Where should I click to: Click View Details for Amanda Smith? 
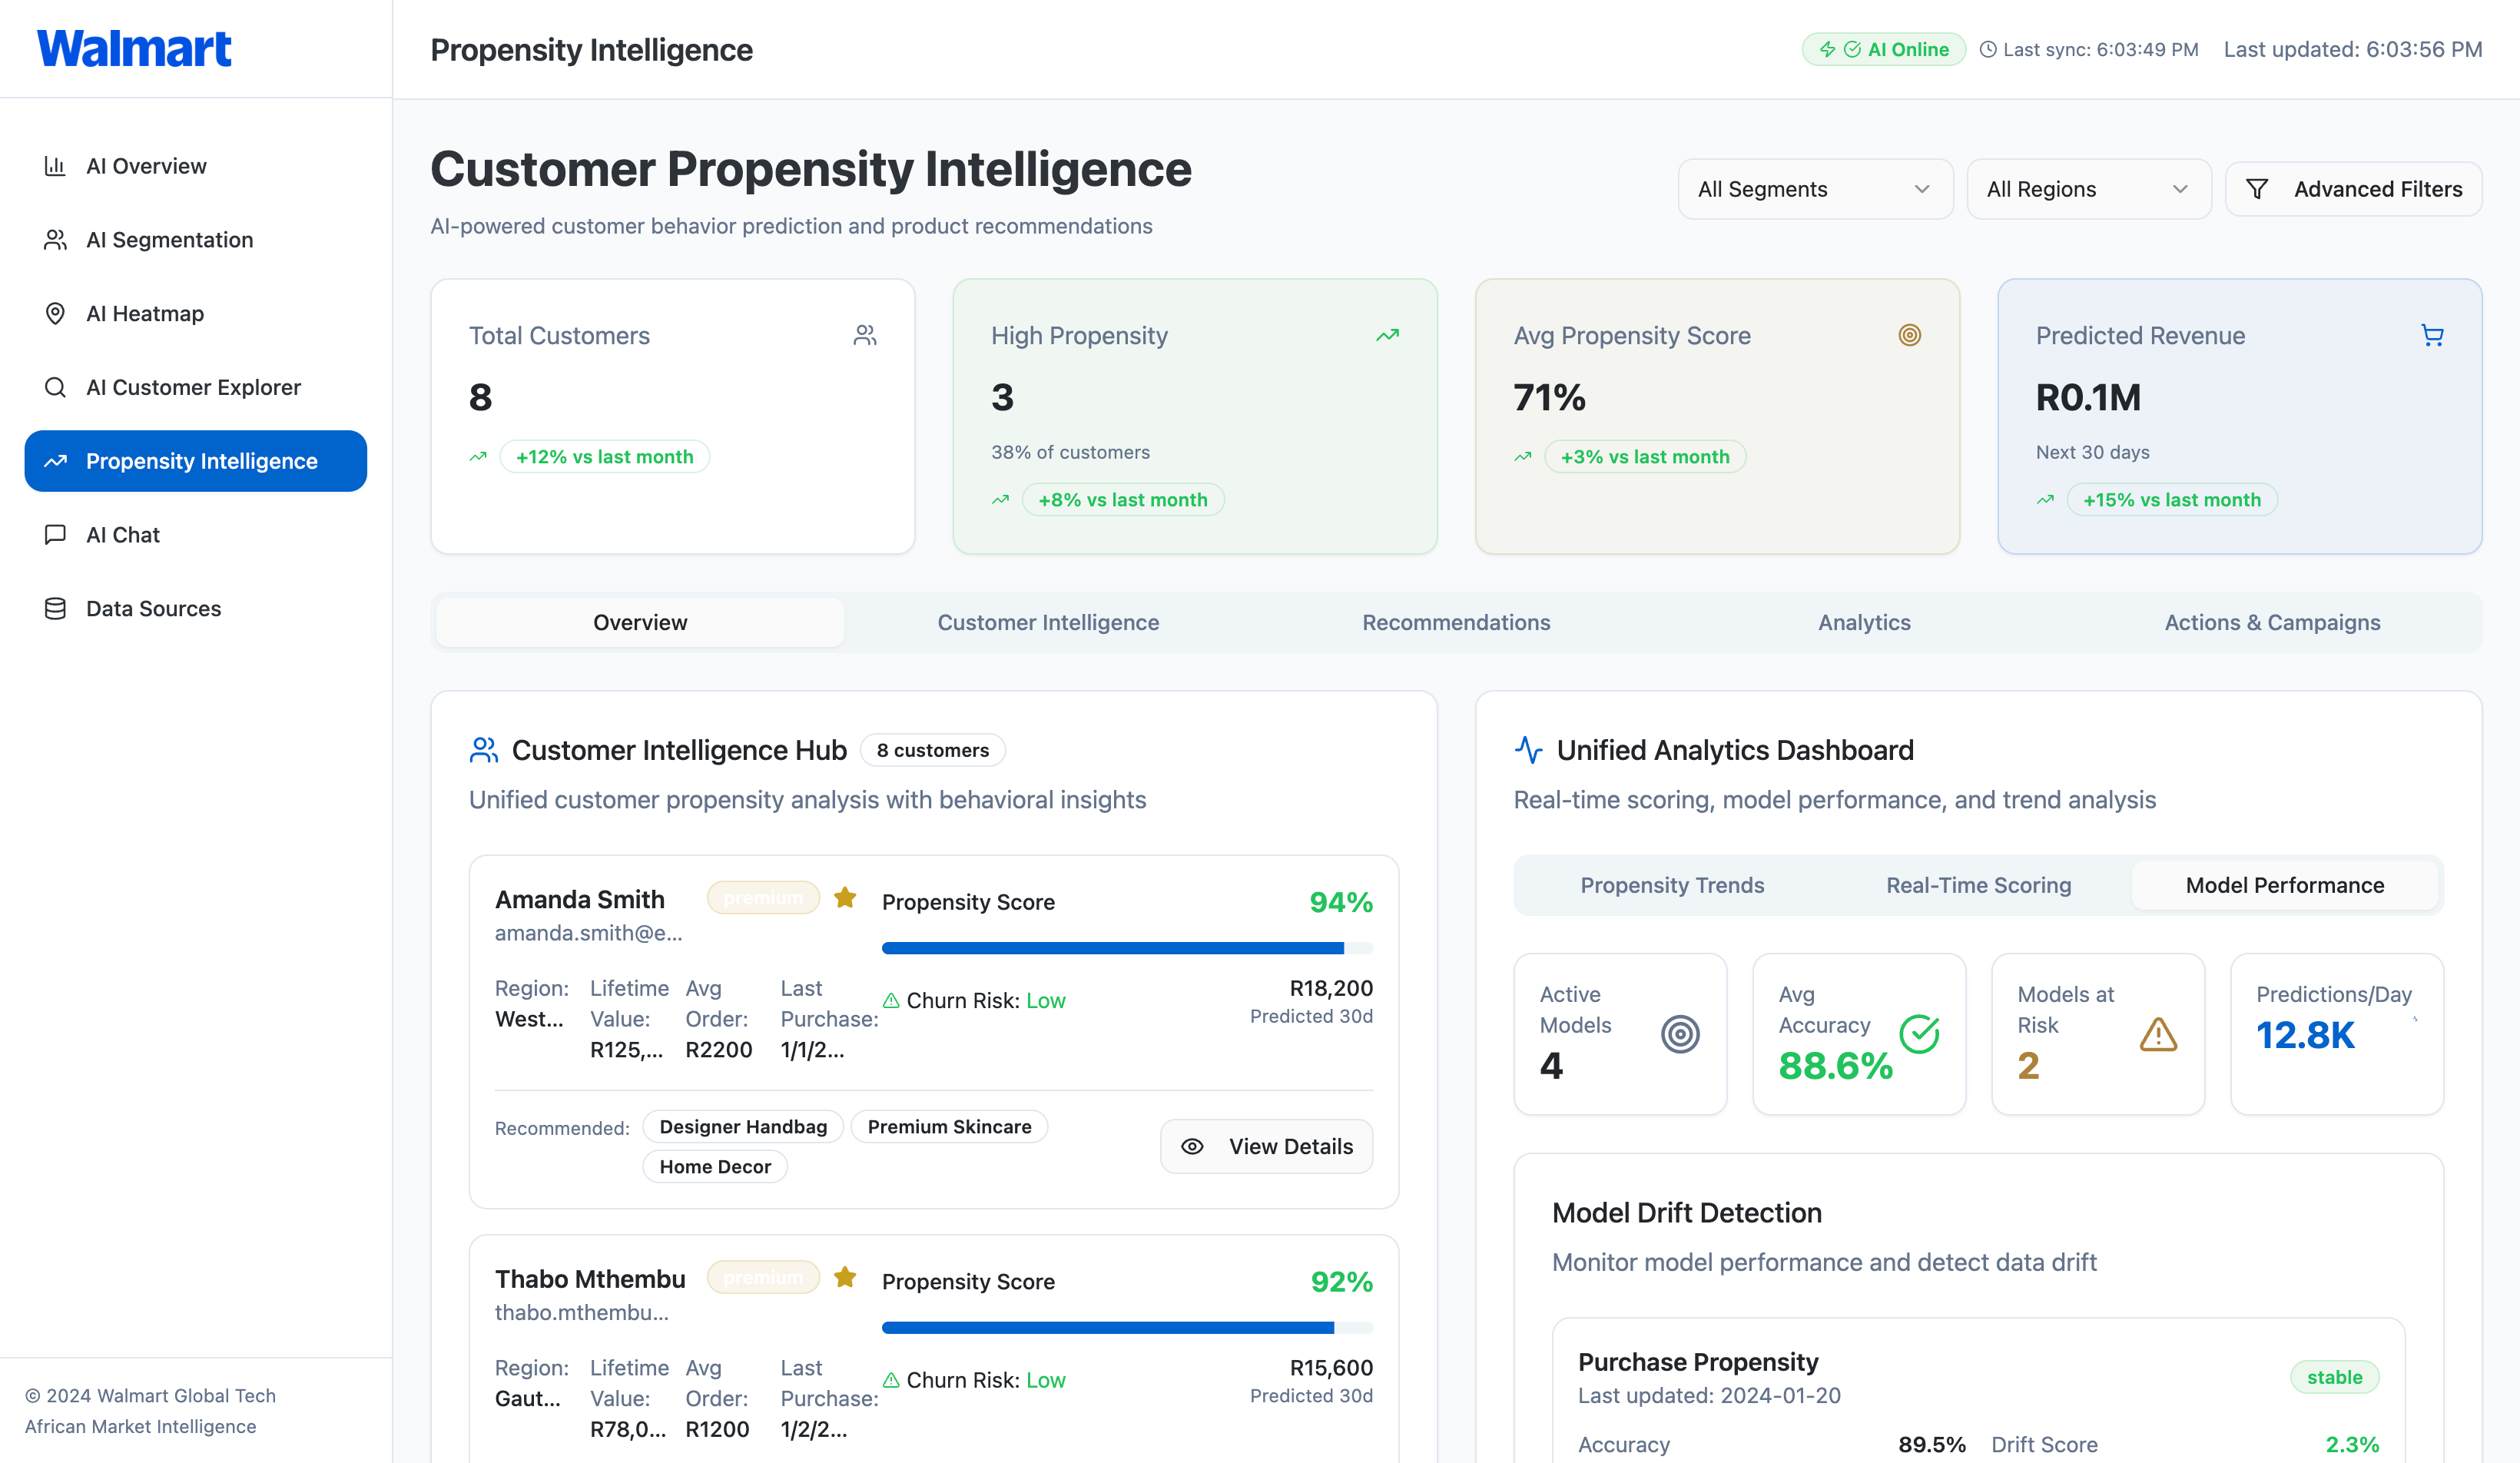pos(1266,1146)
